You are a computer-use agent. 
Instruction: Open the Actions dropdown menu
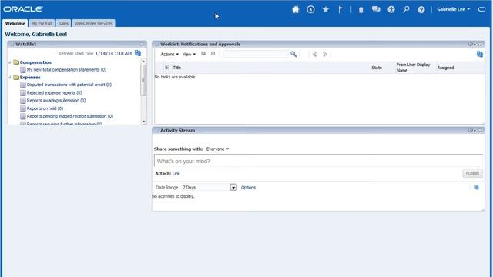pos(169,55)
